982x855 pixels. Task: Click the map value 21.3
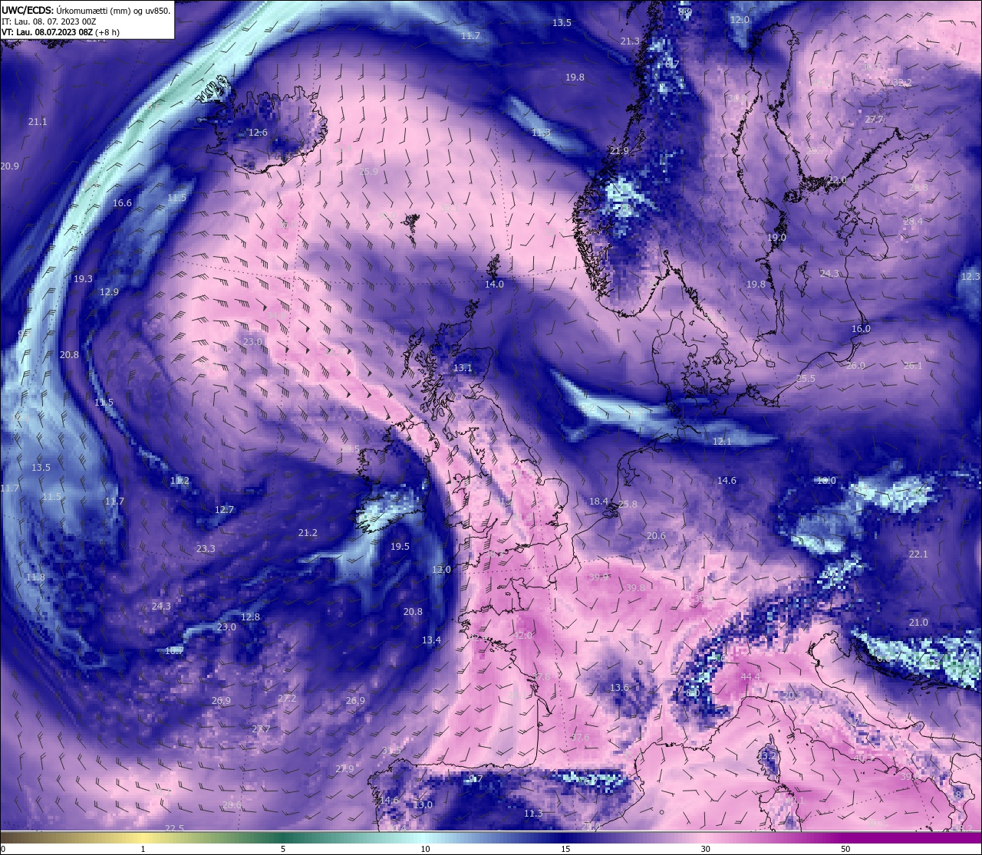click(x=630, y=41)
